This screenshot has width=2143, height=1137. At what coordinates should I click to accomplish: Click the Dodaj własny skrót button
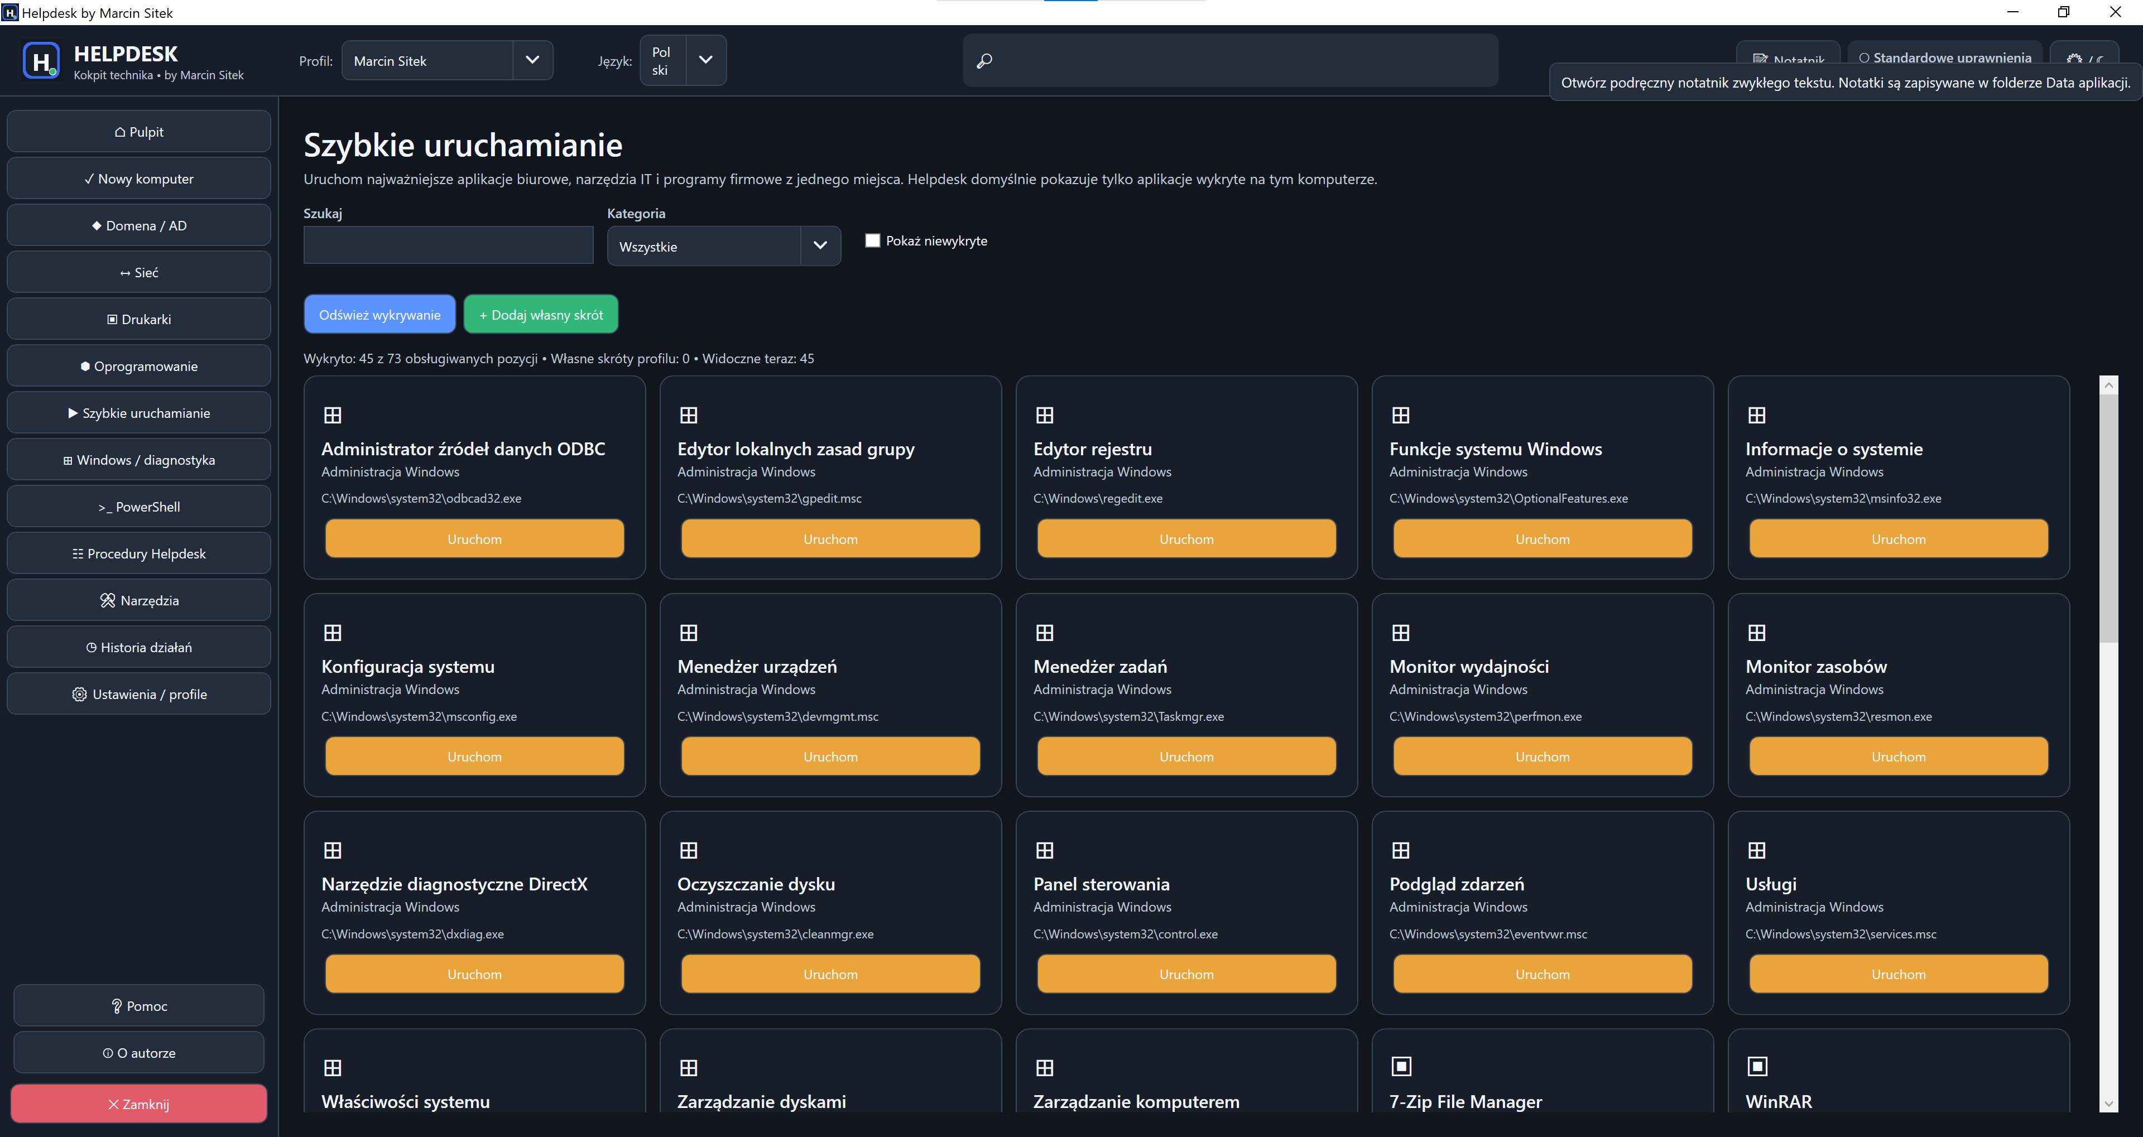(541, 315)
